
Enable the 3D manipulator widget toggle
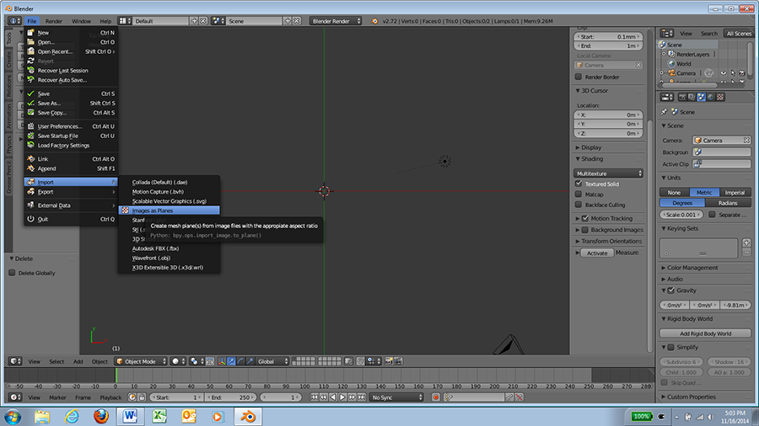click(222, 361)
